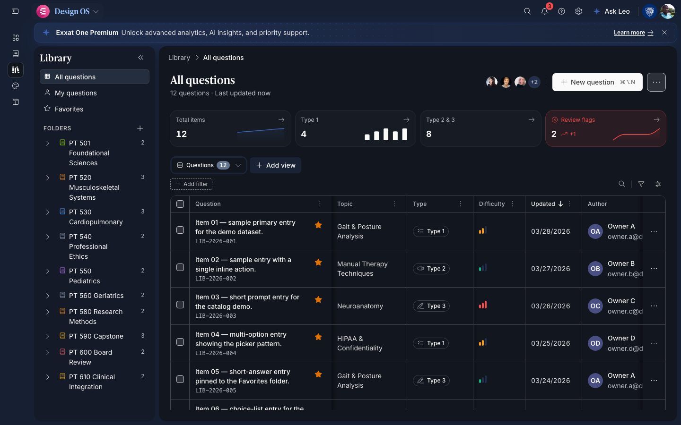Open Type column options menu

click(461, 204)
